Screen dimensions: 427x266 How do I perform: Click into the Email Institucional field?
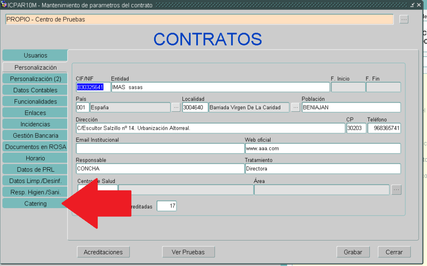click(160, 148)
